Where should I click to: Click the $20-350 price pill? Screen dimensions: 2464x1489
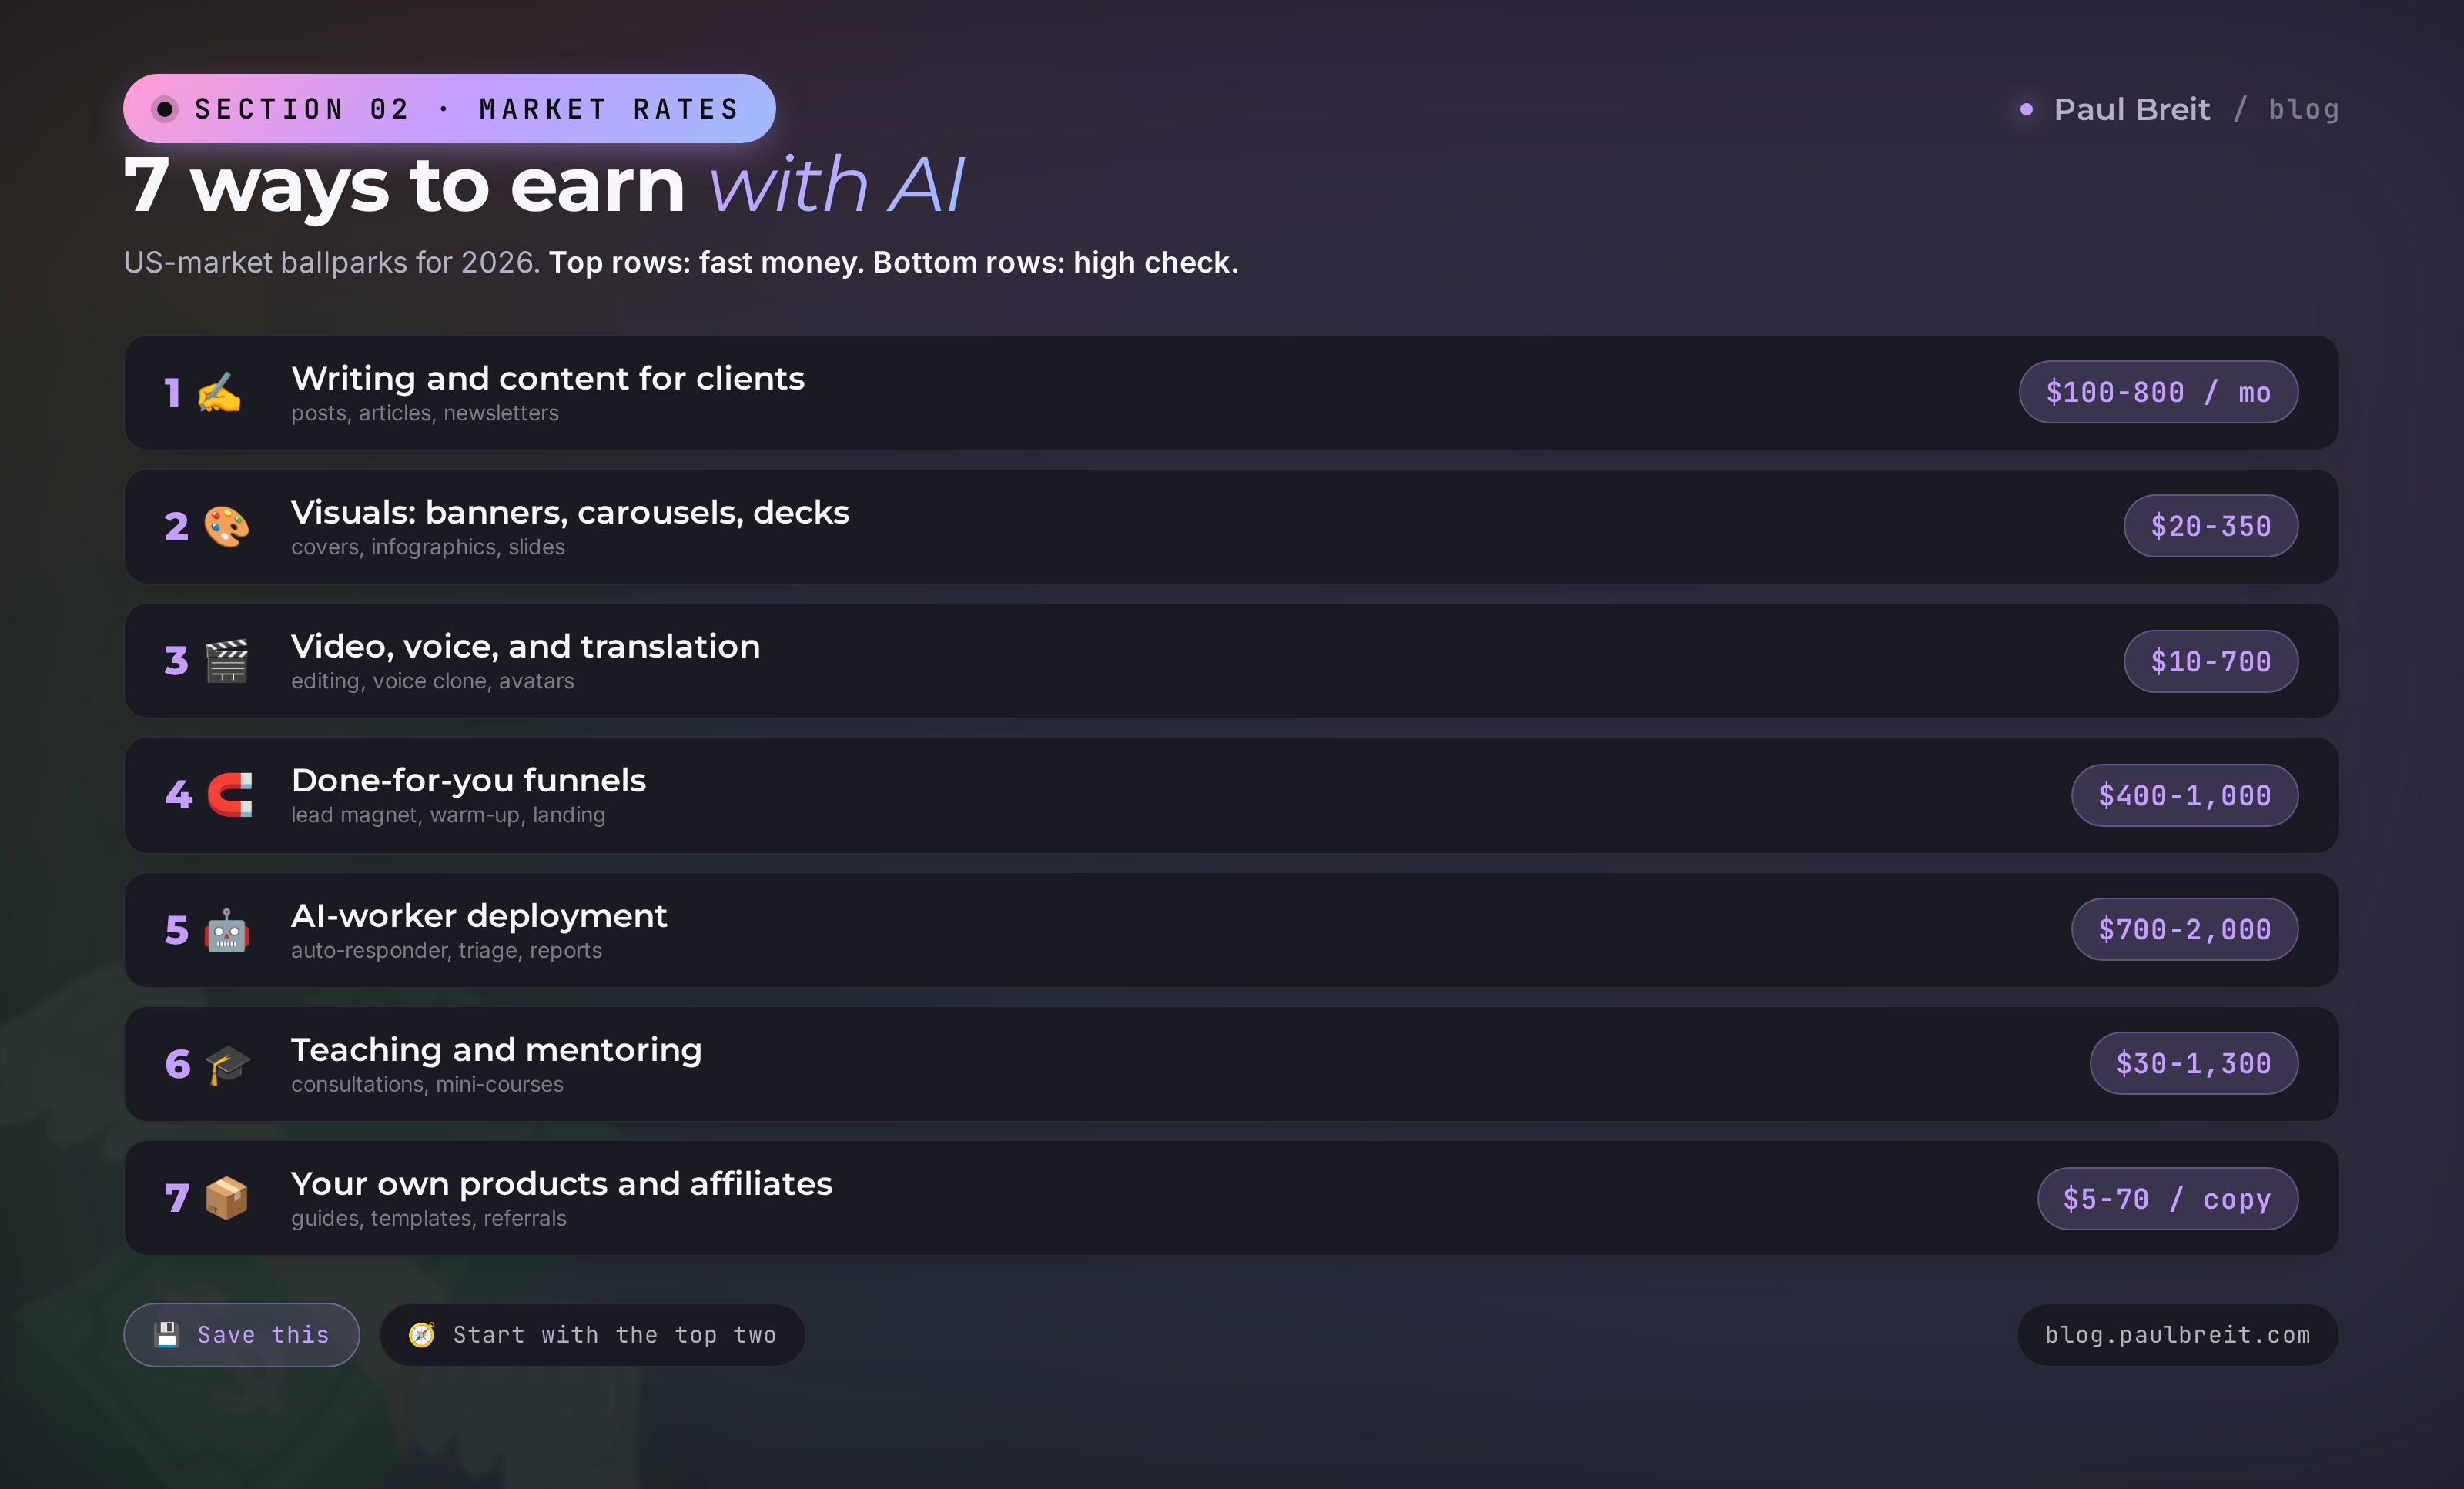coord(2210,526)
